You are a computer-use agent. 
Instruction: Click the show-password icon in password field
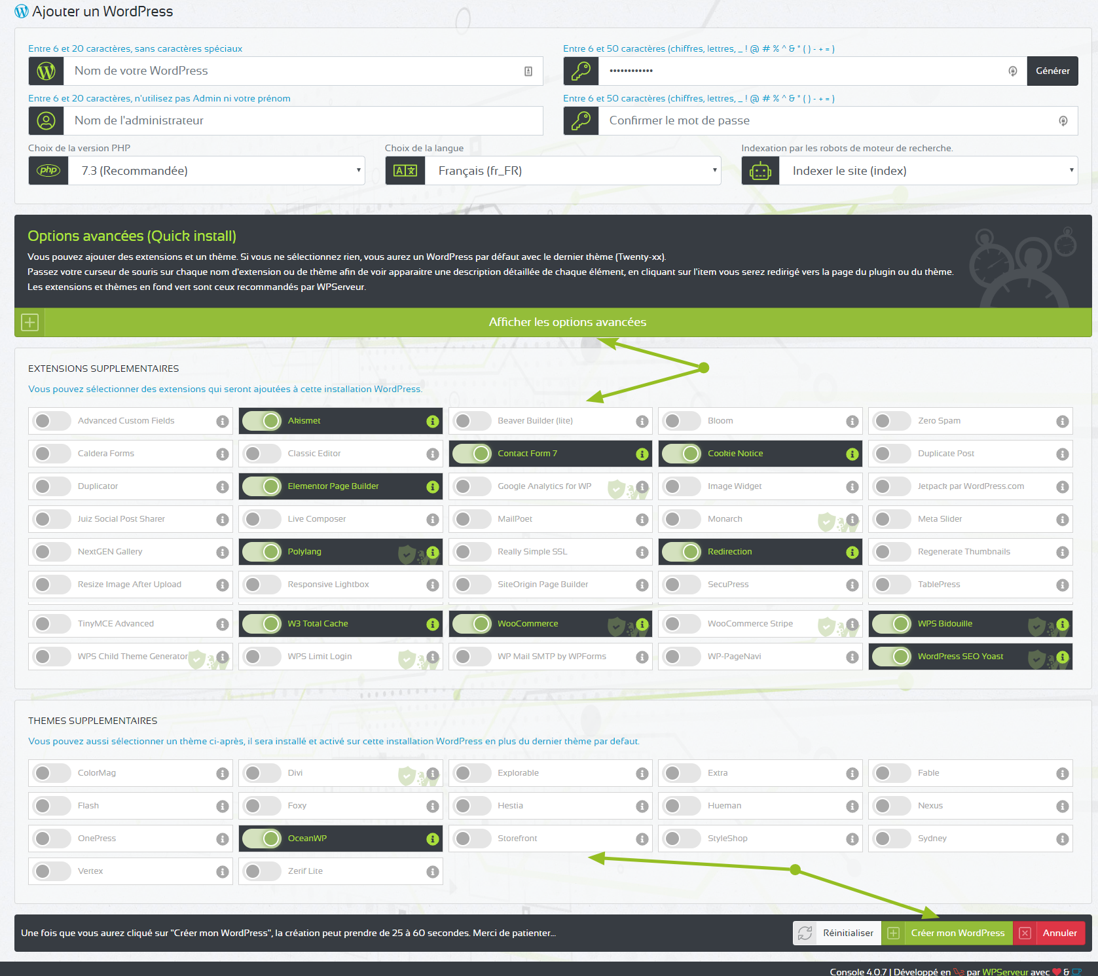1012,71
